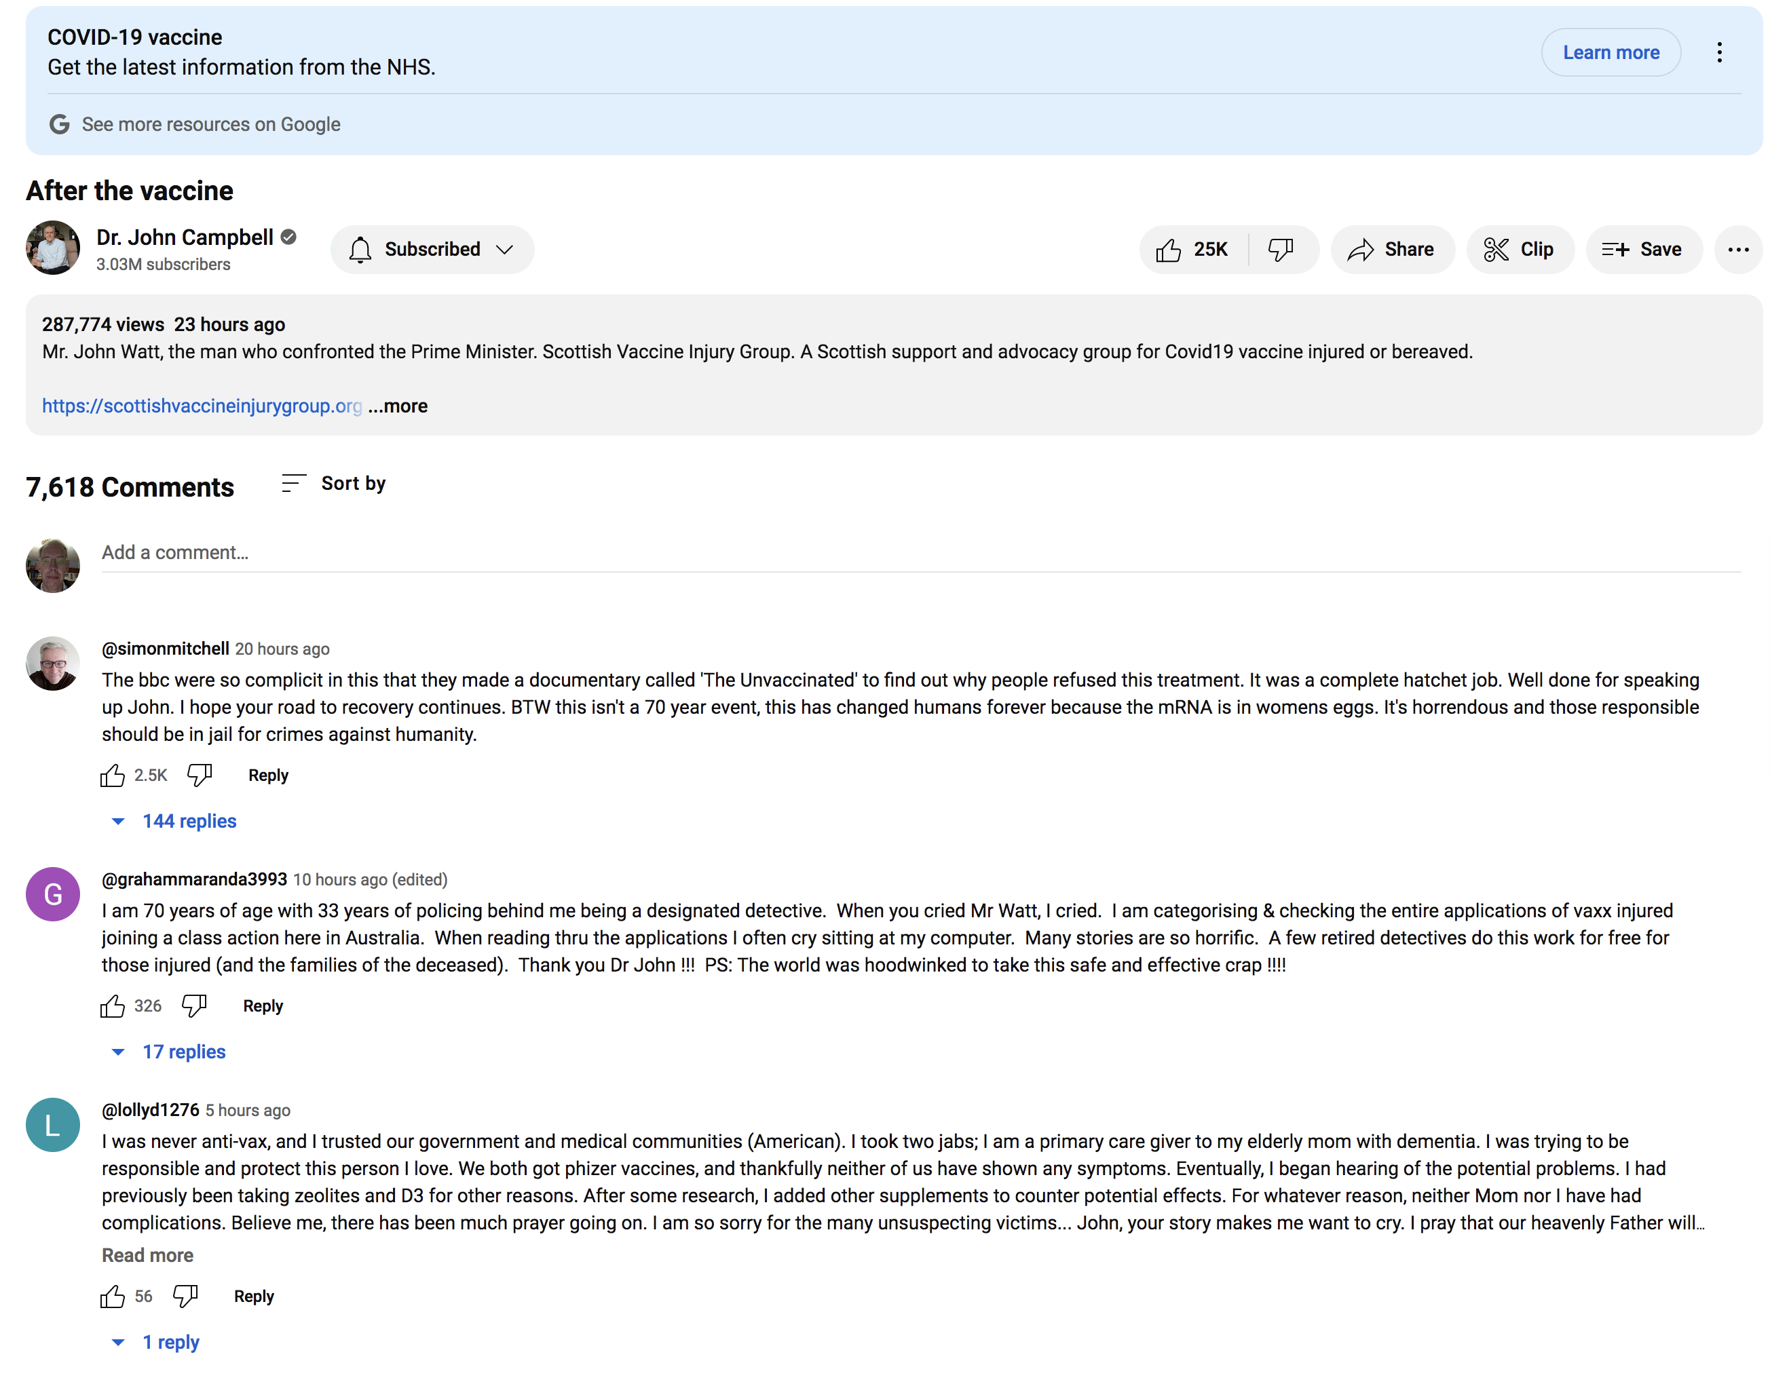Open options menu on COVID-19 info banner

point(1719,53)
